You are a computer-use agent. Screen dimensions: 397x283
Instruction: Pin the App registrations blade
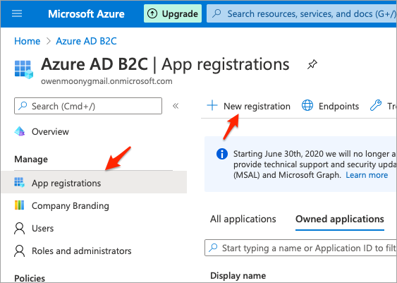click(312, 64)
